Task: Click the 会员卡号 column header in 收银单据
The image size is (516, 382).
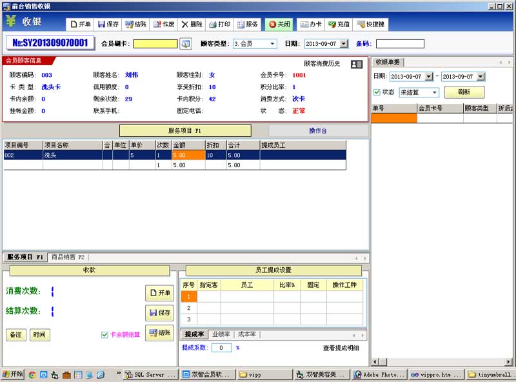Action: [x=440, y=108]
